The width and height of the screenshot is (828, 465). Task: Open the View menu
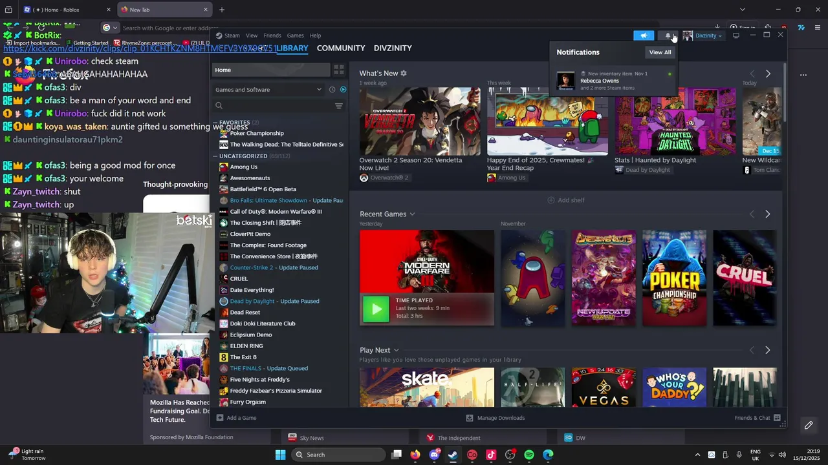(252, 36)
